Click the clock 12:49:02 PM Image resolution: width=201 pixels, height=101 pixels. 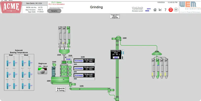173,3
